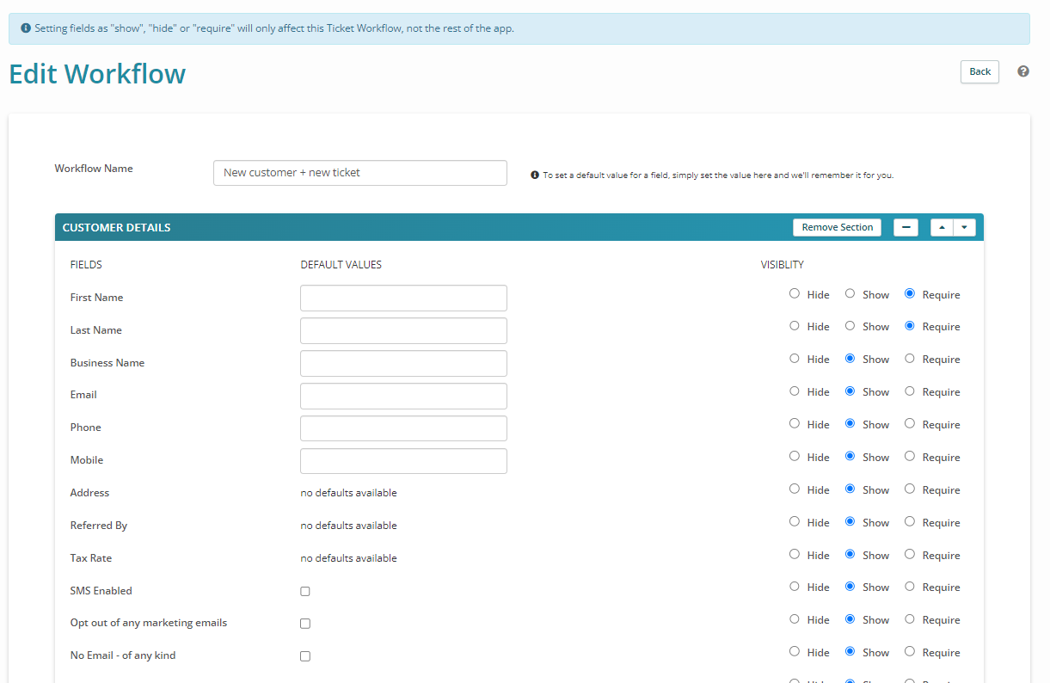1050x683 pixels.
Task: Require the Email field
Action: click(909, 392)
